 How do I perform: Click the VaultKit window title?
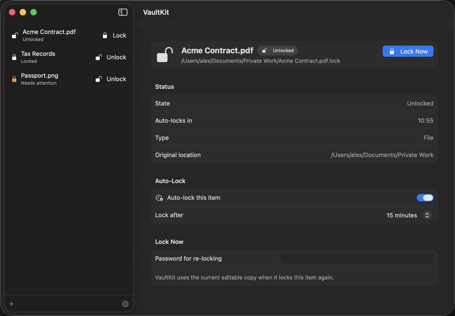click(x=156, y=12)
